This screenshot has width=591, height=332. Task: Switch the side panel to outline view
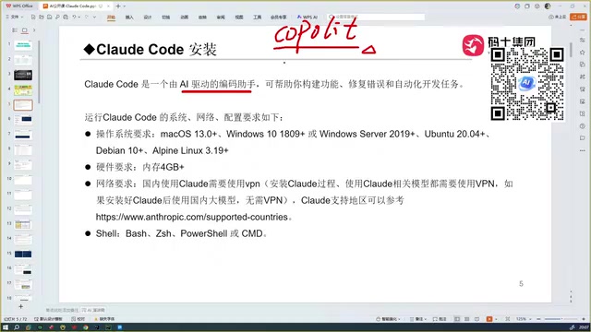click(x=15, y=30)
